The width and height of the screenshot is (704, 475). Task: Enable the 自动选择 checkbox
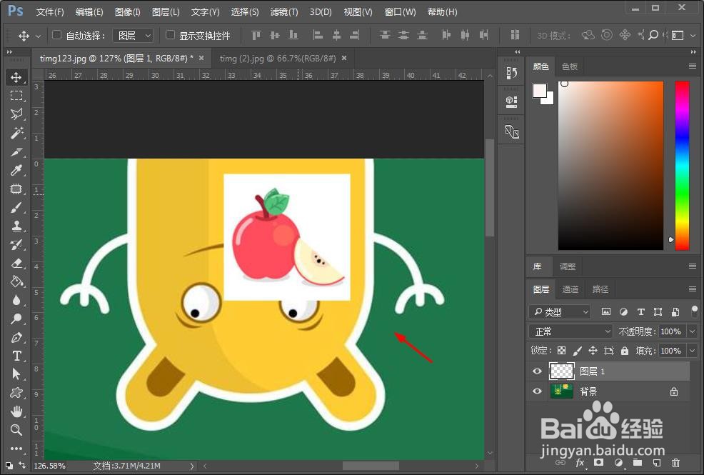click(56, 34)
